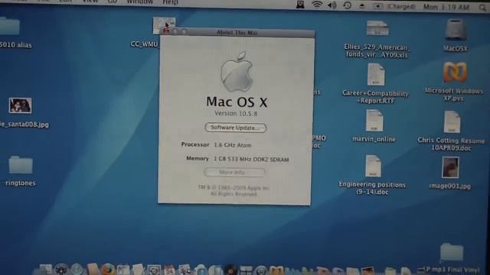This screenshot has height=275, width=490.
Task: Minimize the About This Mac window
Action: (x=175, y=31)
